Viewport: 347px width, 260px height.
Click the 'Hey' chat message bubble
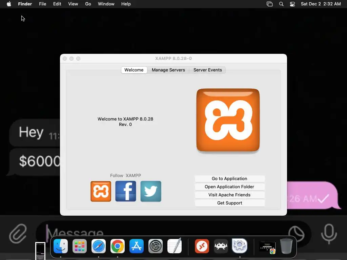coord(35,133)
